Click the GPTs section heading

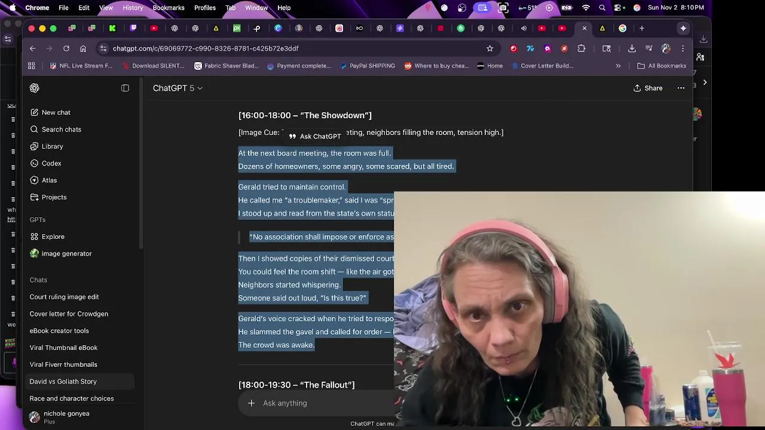38,220
